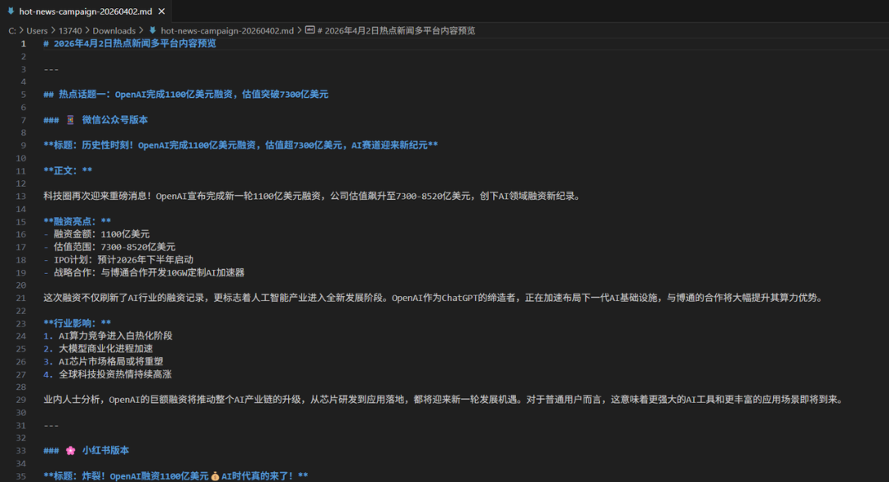Click the phone emoji before 微信公众号版本
The height and width of the screenshot is (482, 889).
[70, 120]
